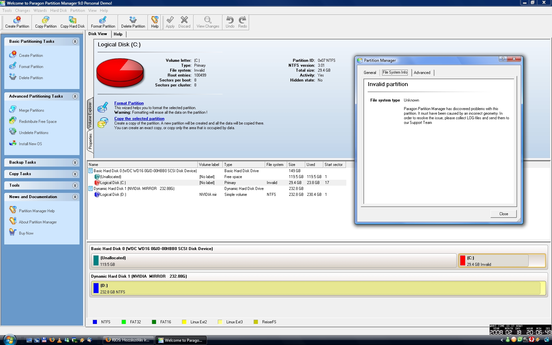Collapse the Basic Partitioning Tasks panel
Image resolution: width=552 pixels, height=345 pixels.
(75, 42)
